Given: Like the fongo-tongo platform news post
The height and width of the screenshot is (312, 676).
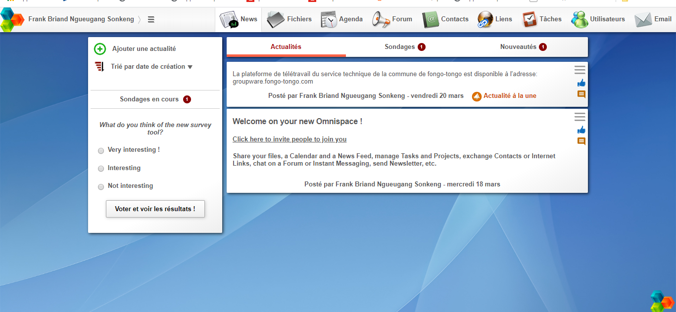Looking at the screenshot, I should 581,83.
